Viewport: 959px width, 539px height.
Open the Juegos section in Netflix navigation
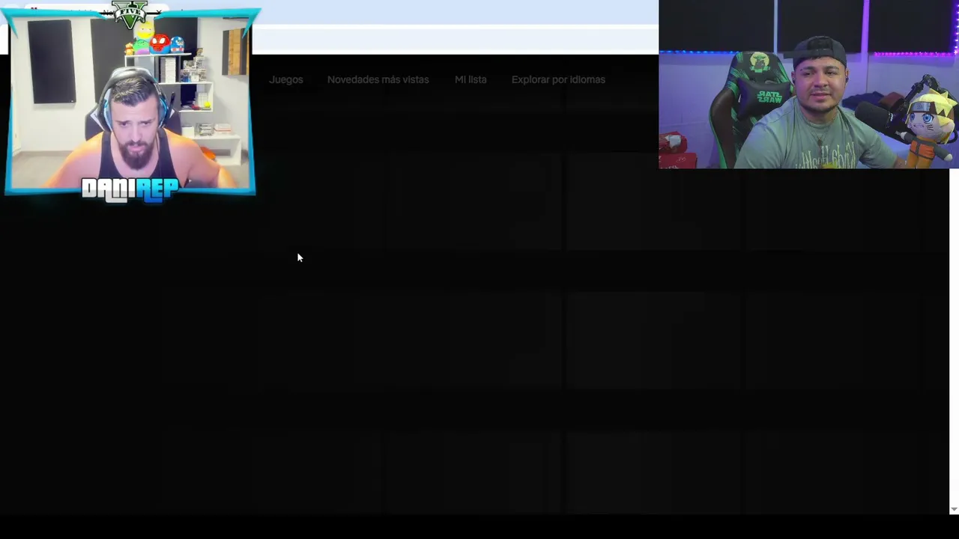[286, 79]
